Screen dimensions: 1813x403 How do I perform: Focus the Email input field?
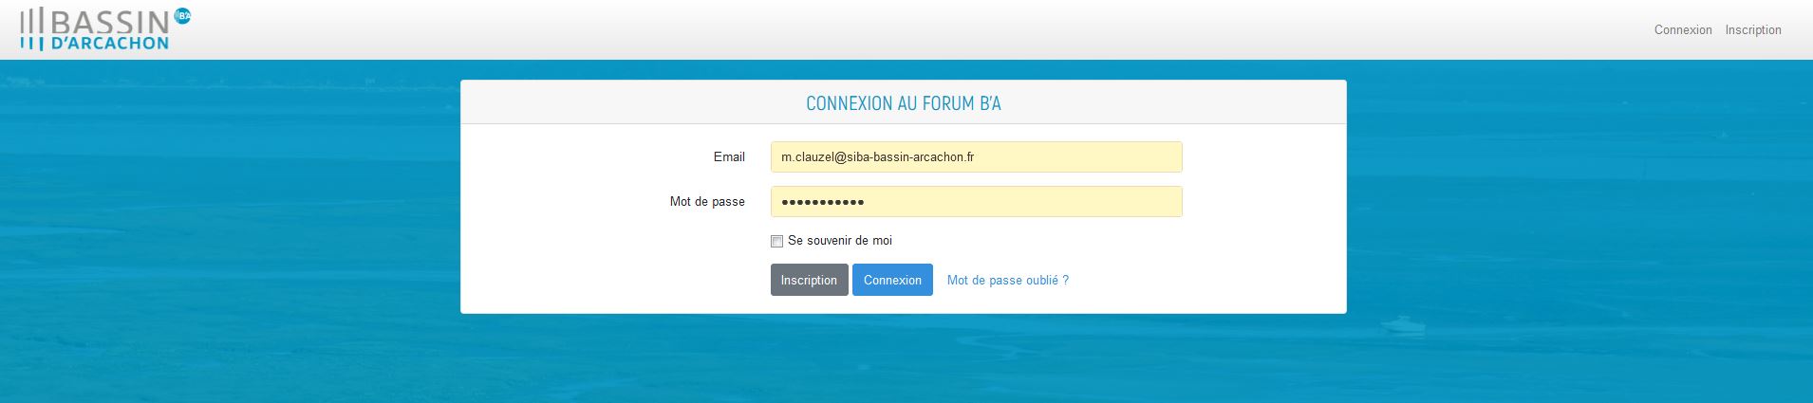coord(976,157)
